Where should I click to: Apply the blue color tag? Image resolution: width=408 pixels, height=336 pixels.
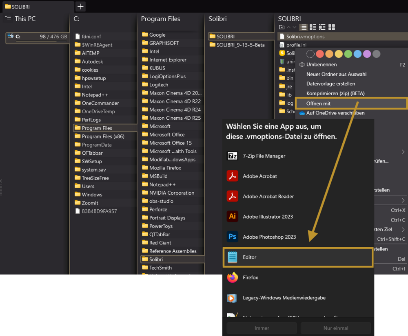[x=357, y=54]
